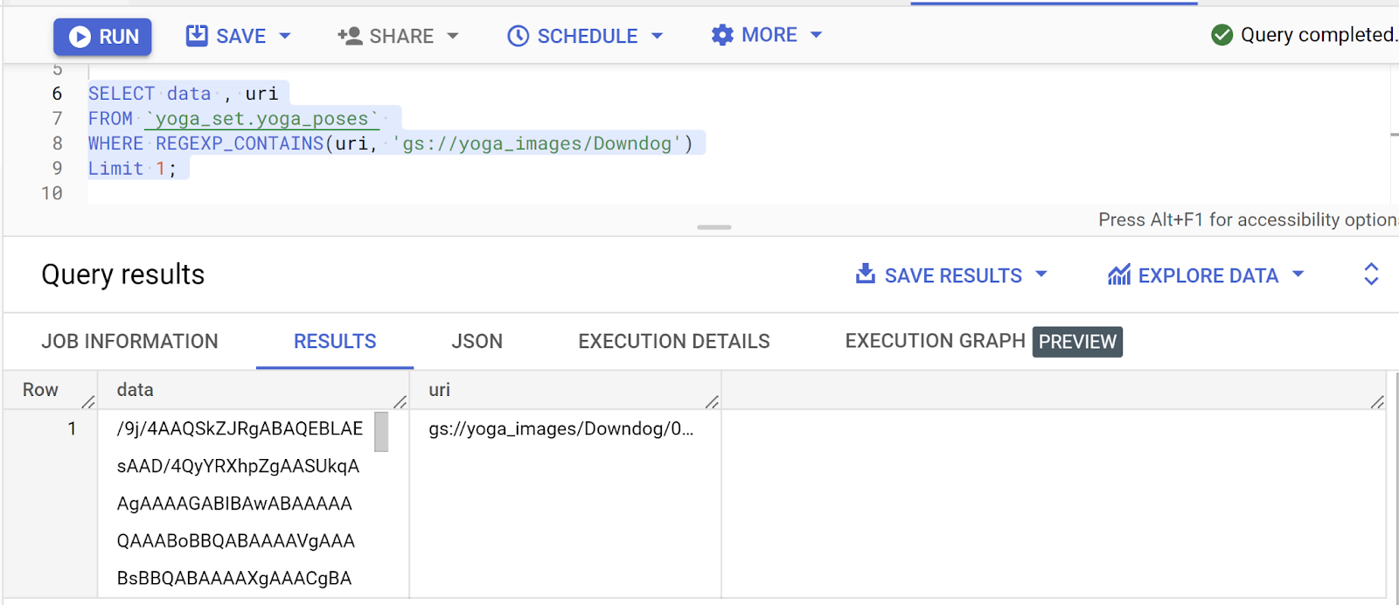Screen dimensions: 1399x605
Task: Expand the Save Results dropdown arrow
Action: click(x=1041, y=275)
